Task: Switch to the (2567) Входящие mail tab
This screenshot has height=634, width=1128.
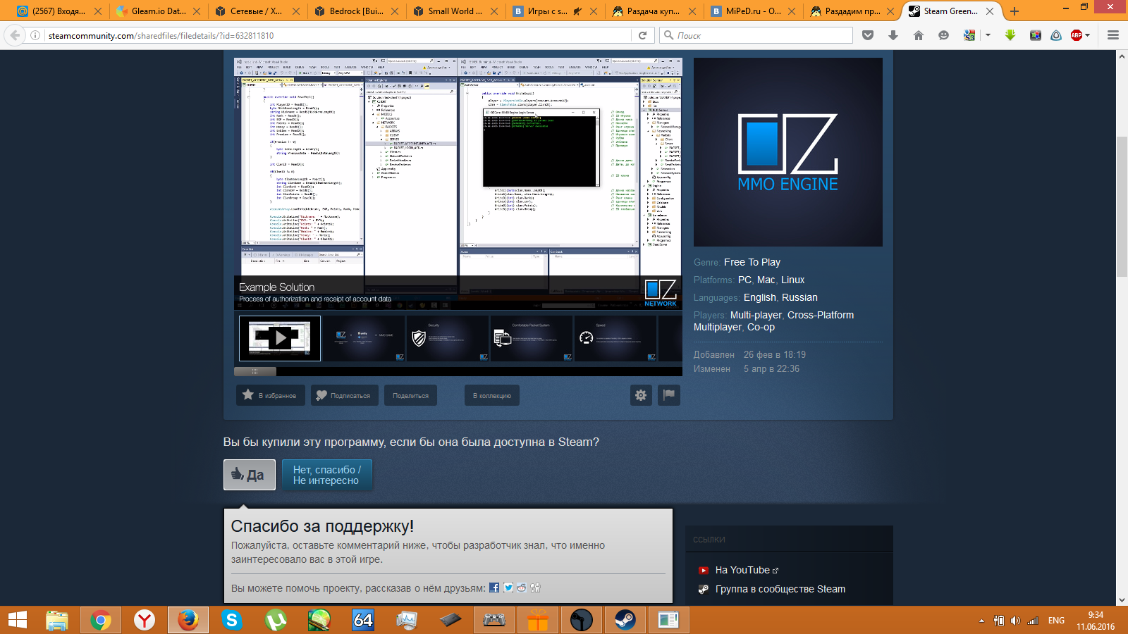Action: click(59, 11)
